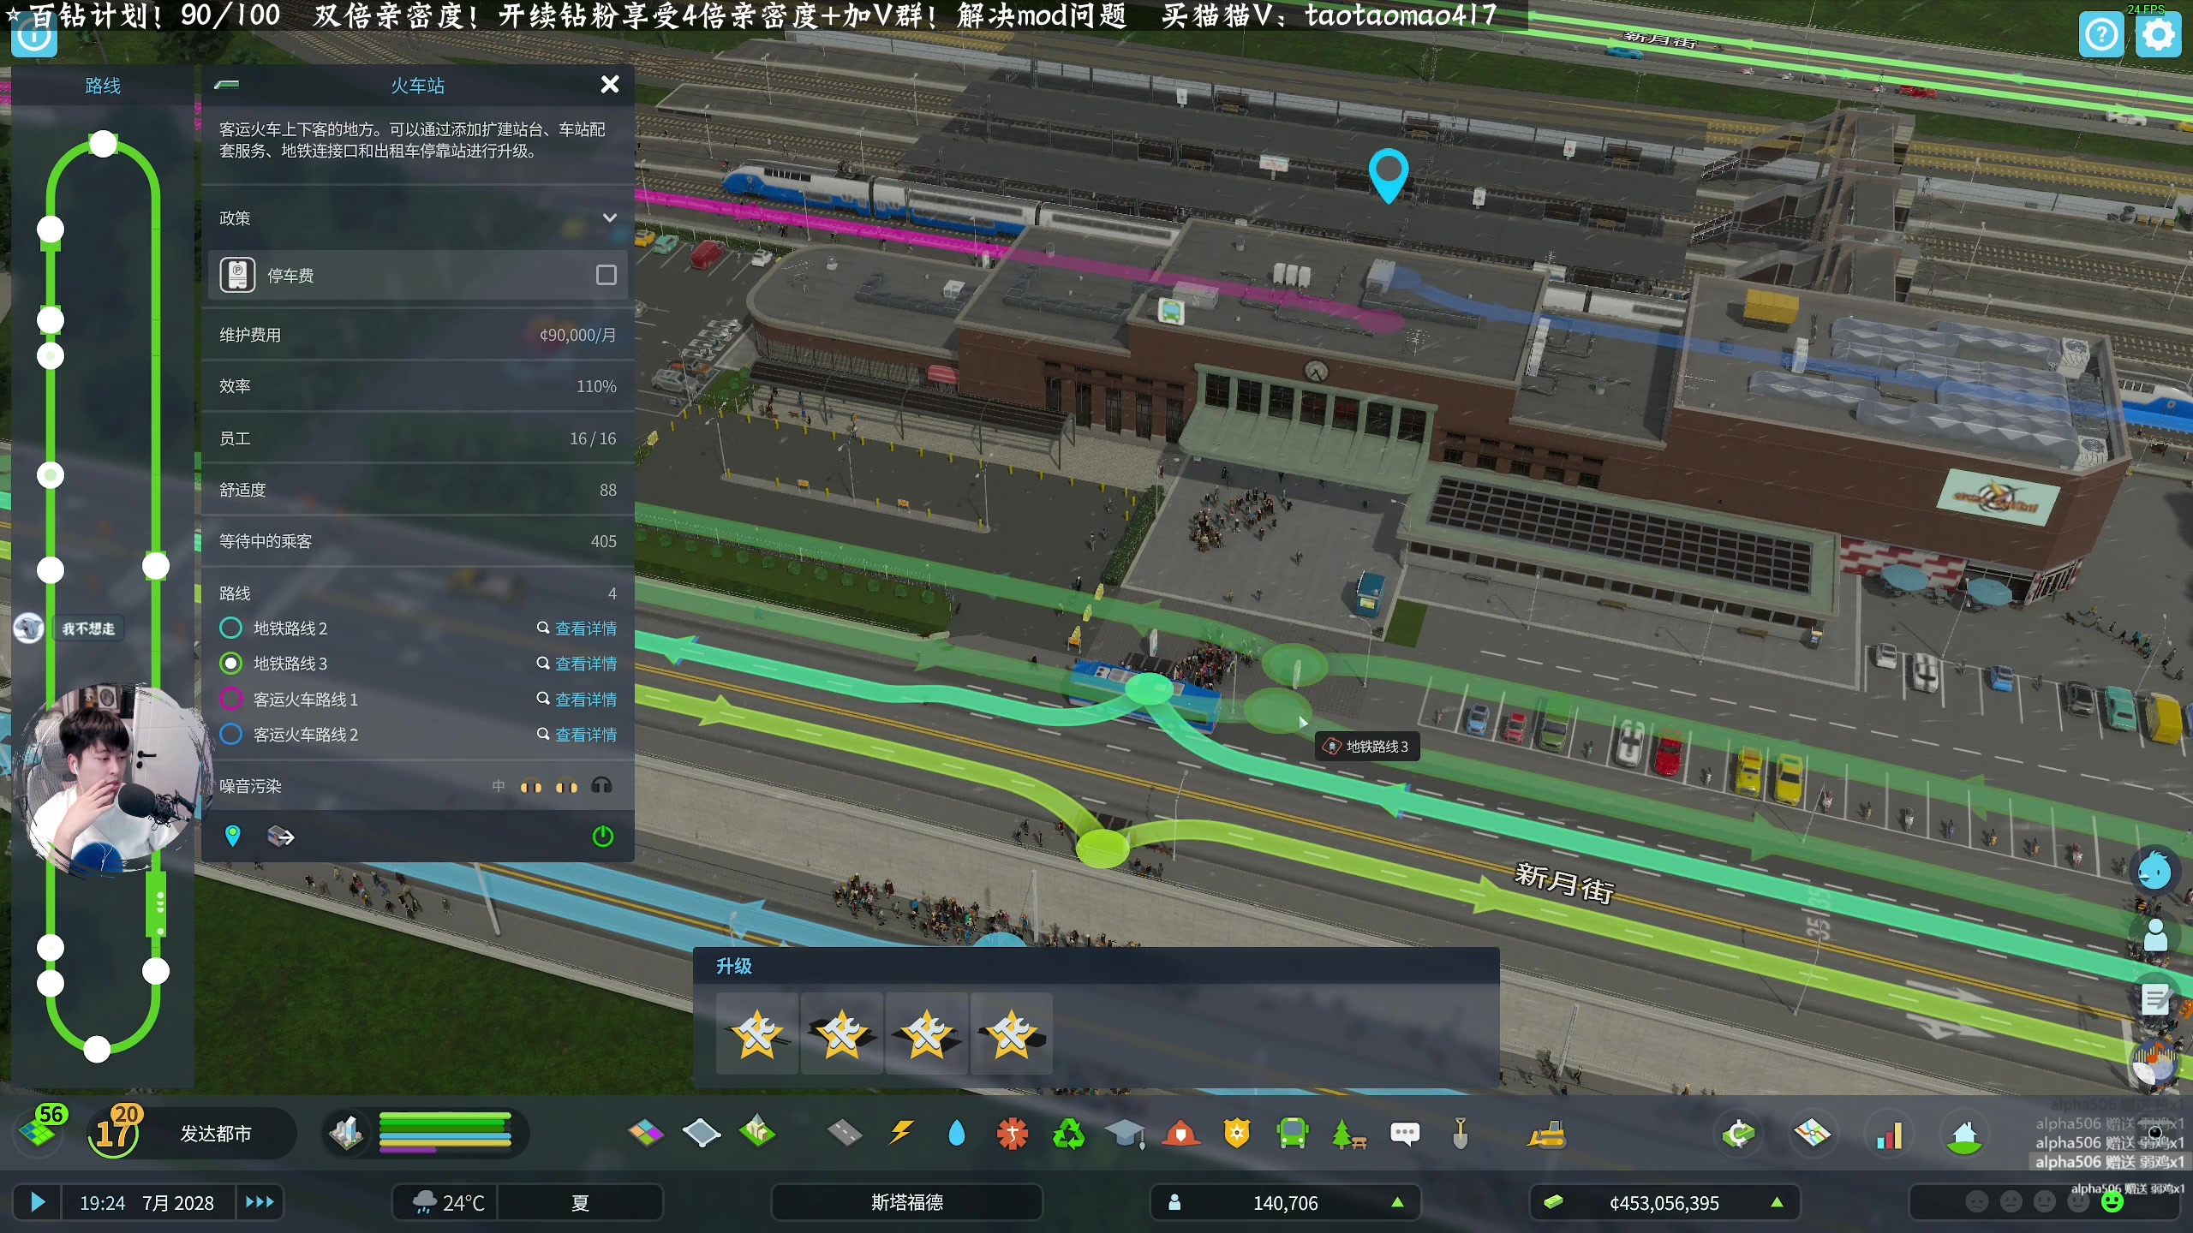Open the Transportation (green bus) menu
The height and width of the screenshot is (1233, 2193).
click(x=1293, y=1134)
